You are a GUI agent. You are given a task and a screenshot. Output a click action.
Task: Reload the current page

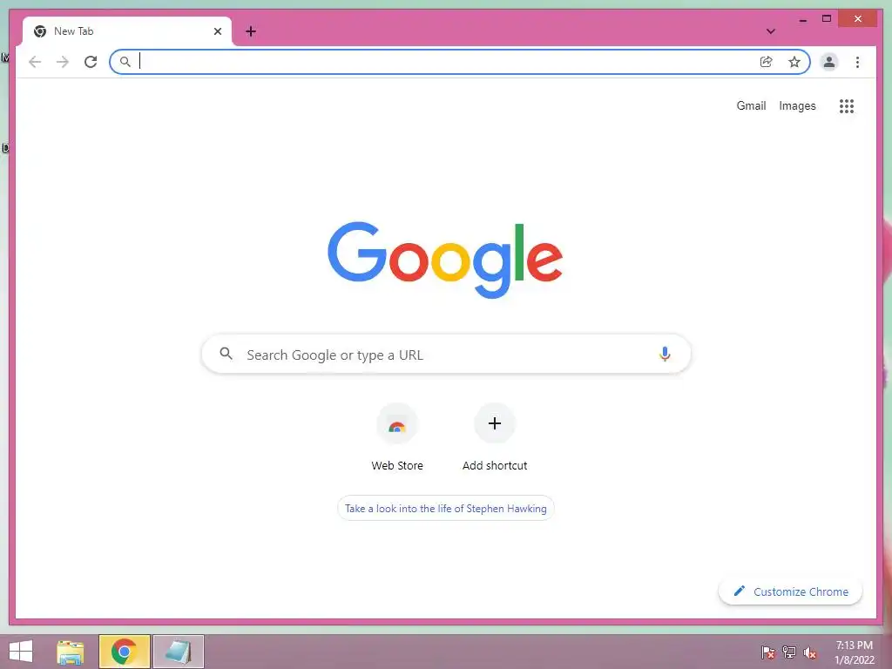[91, 62]
